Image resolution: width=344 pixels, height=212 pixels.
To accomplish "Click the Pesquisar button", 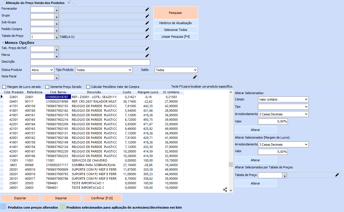I will [x=175, y=13].
